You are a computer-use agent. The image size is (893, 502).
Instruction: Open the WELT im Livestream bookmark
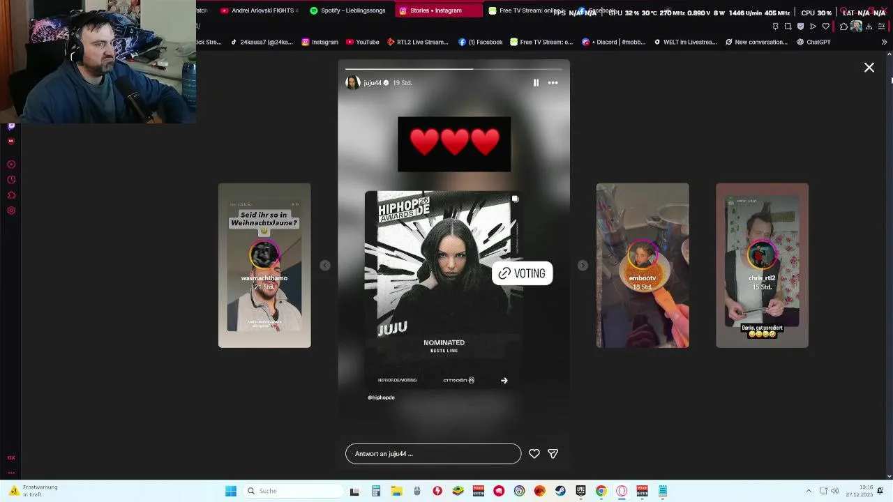[685, 42]
